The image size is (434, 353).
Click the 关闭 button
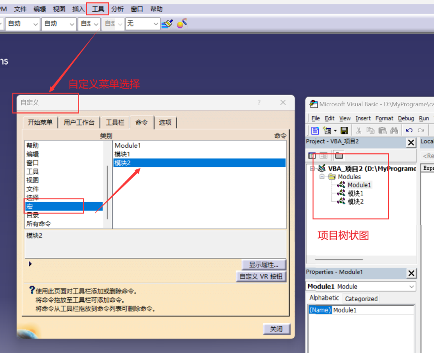pos(276,329)
